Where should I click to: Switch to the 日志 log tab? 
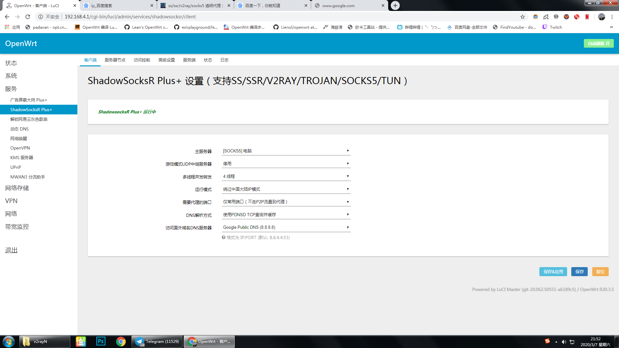tap(224, 60)
